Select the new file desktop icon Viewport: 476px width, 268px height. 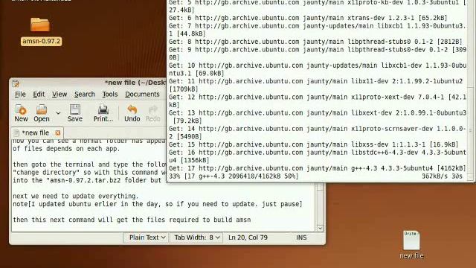[x=411, y=245]
